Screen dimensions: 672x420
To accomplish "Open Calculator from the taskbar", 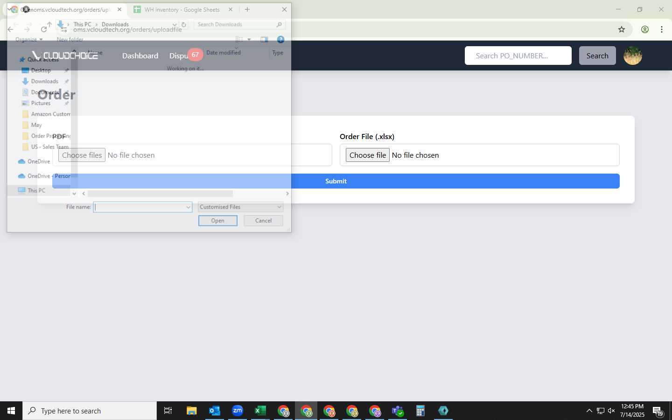I will 420,411.
